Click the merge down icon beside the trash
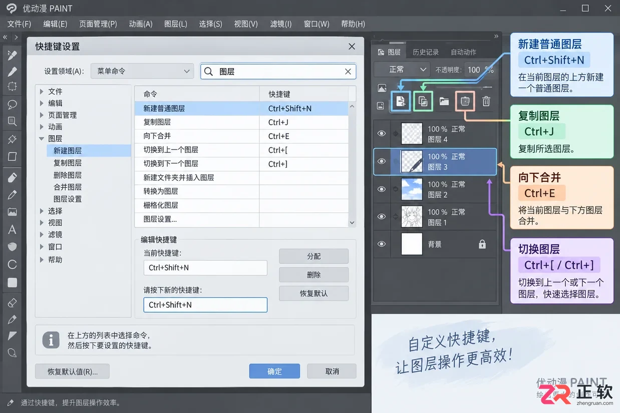 pos(465,102)
